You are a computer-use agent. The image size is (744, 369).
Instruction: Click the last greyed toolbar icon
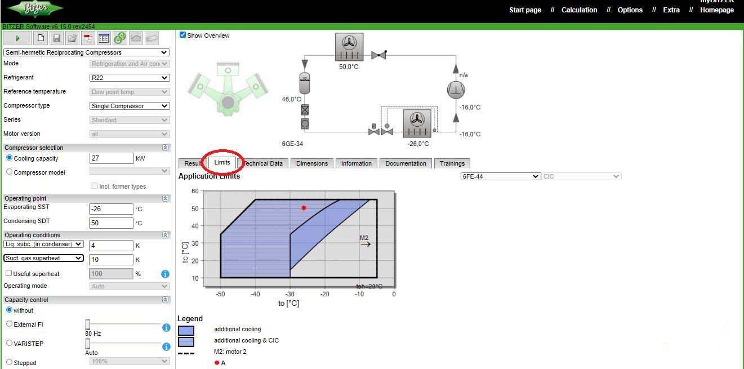click(x=152, y=38)
